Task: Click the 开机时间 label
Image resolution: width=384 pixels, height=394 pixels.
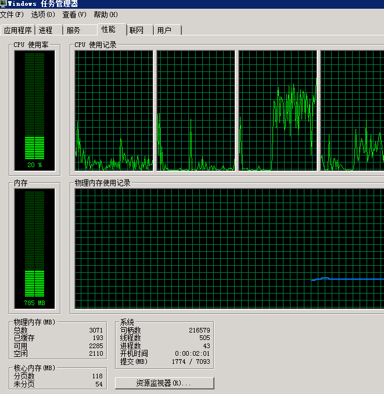Action: 134,353
